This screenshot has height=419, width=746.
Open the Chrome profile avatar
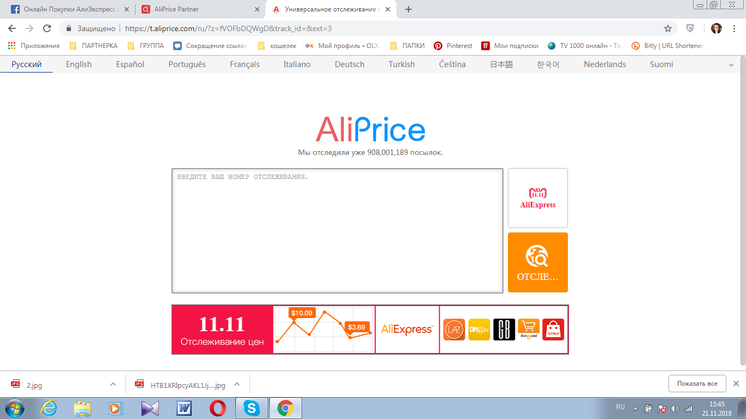point(716,28)
